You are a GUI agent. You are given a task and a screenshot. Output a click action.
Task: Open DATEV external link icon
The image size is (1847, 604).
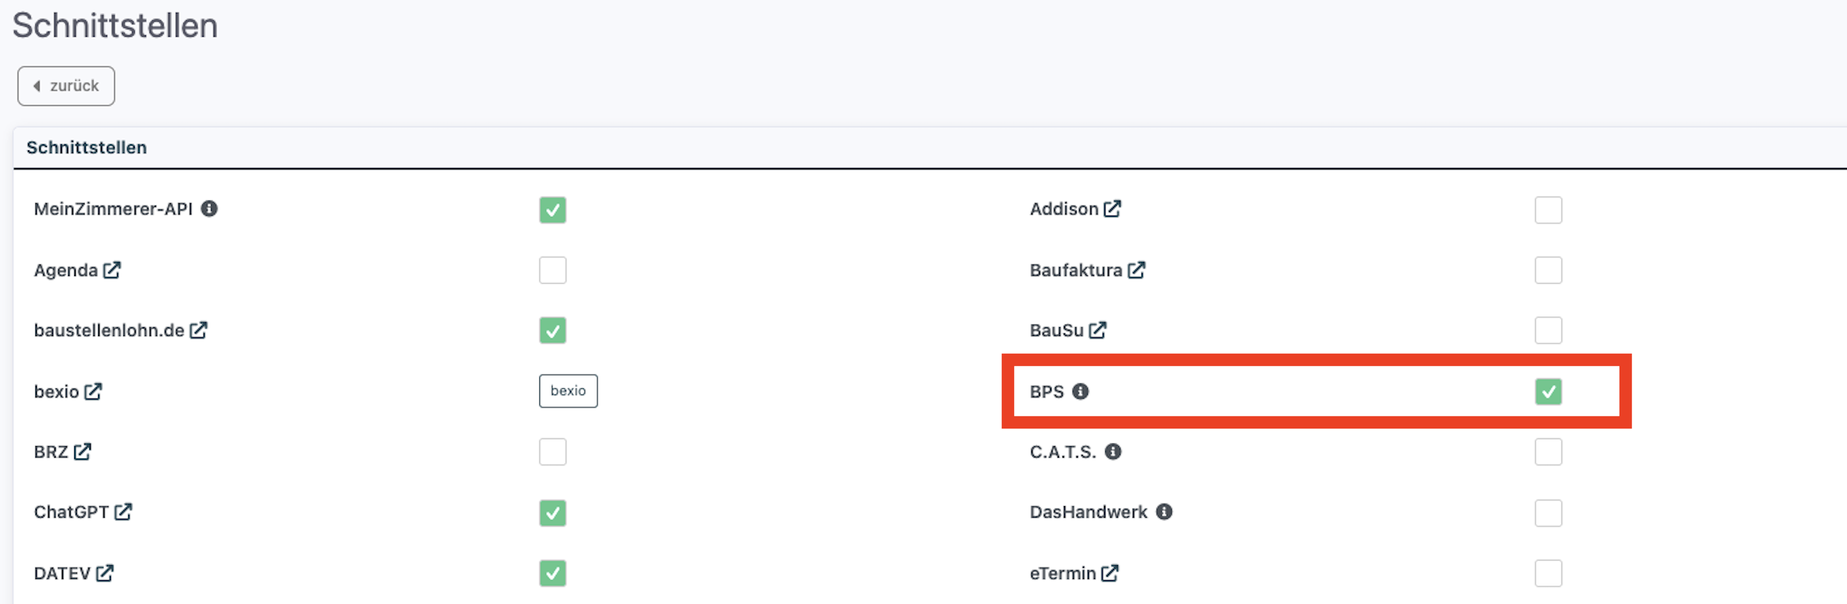[x=105, y=573]
